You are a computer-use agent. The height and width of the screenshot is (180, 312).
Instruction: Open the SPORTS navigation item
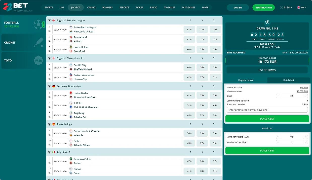tap(49, 8)
